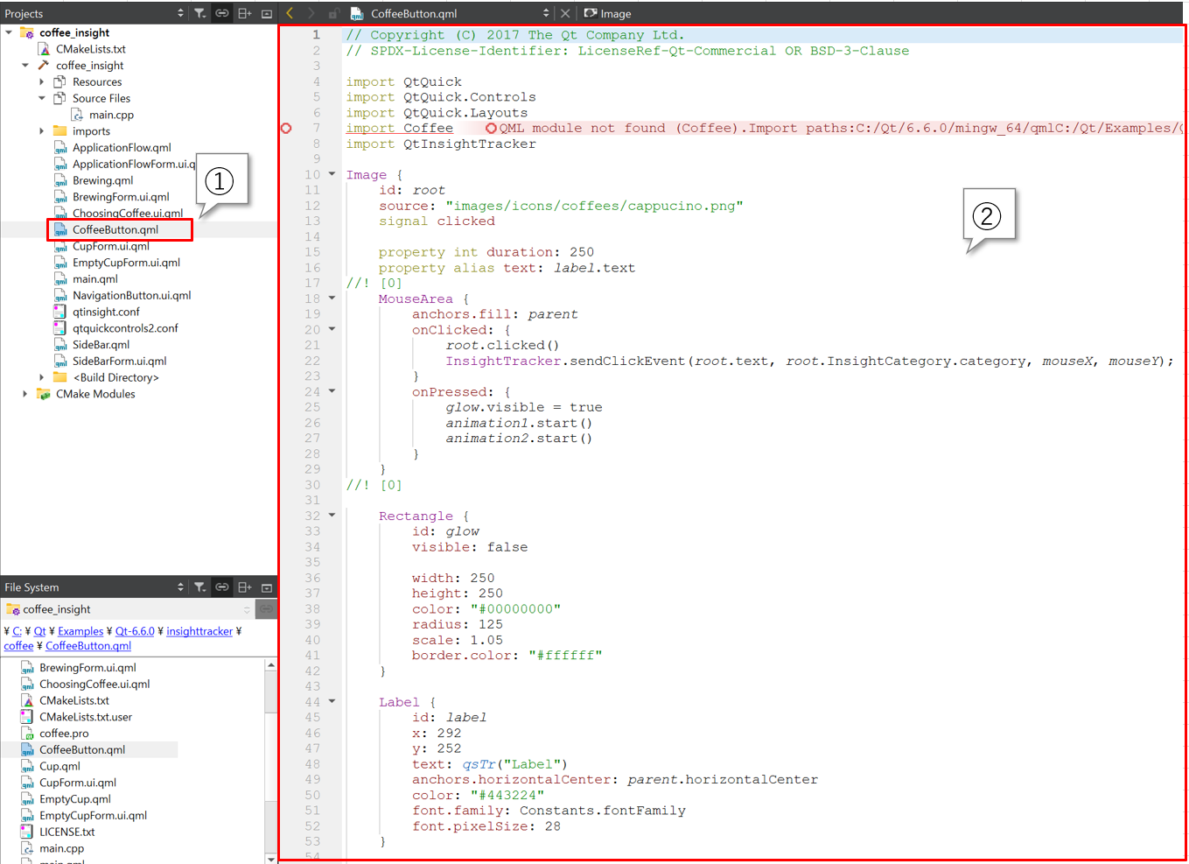Image resolution: width=1189 pixels, height=864 pixels.
Task: Click the split icon in File System header
Action: 245,587
